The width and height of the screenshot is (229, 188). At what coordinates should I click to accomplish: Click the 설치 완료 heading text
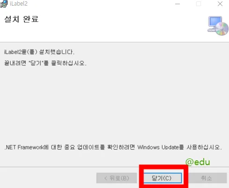(x=22, y=19)
